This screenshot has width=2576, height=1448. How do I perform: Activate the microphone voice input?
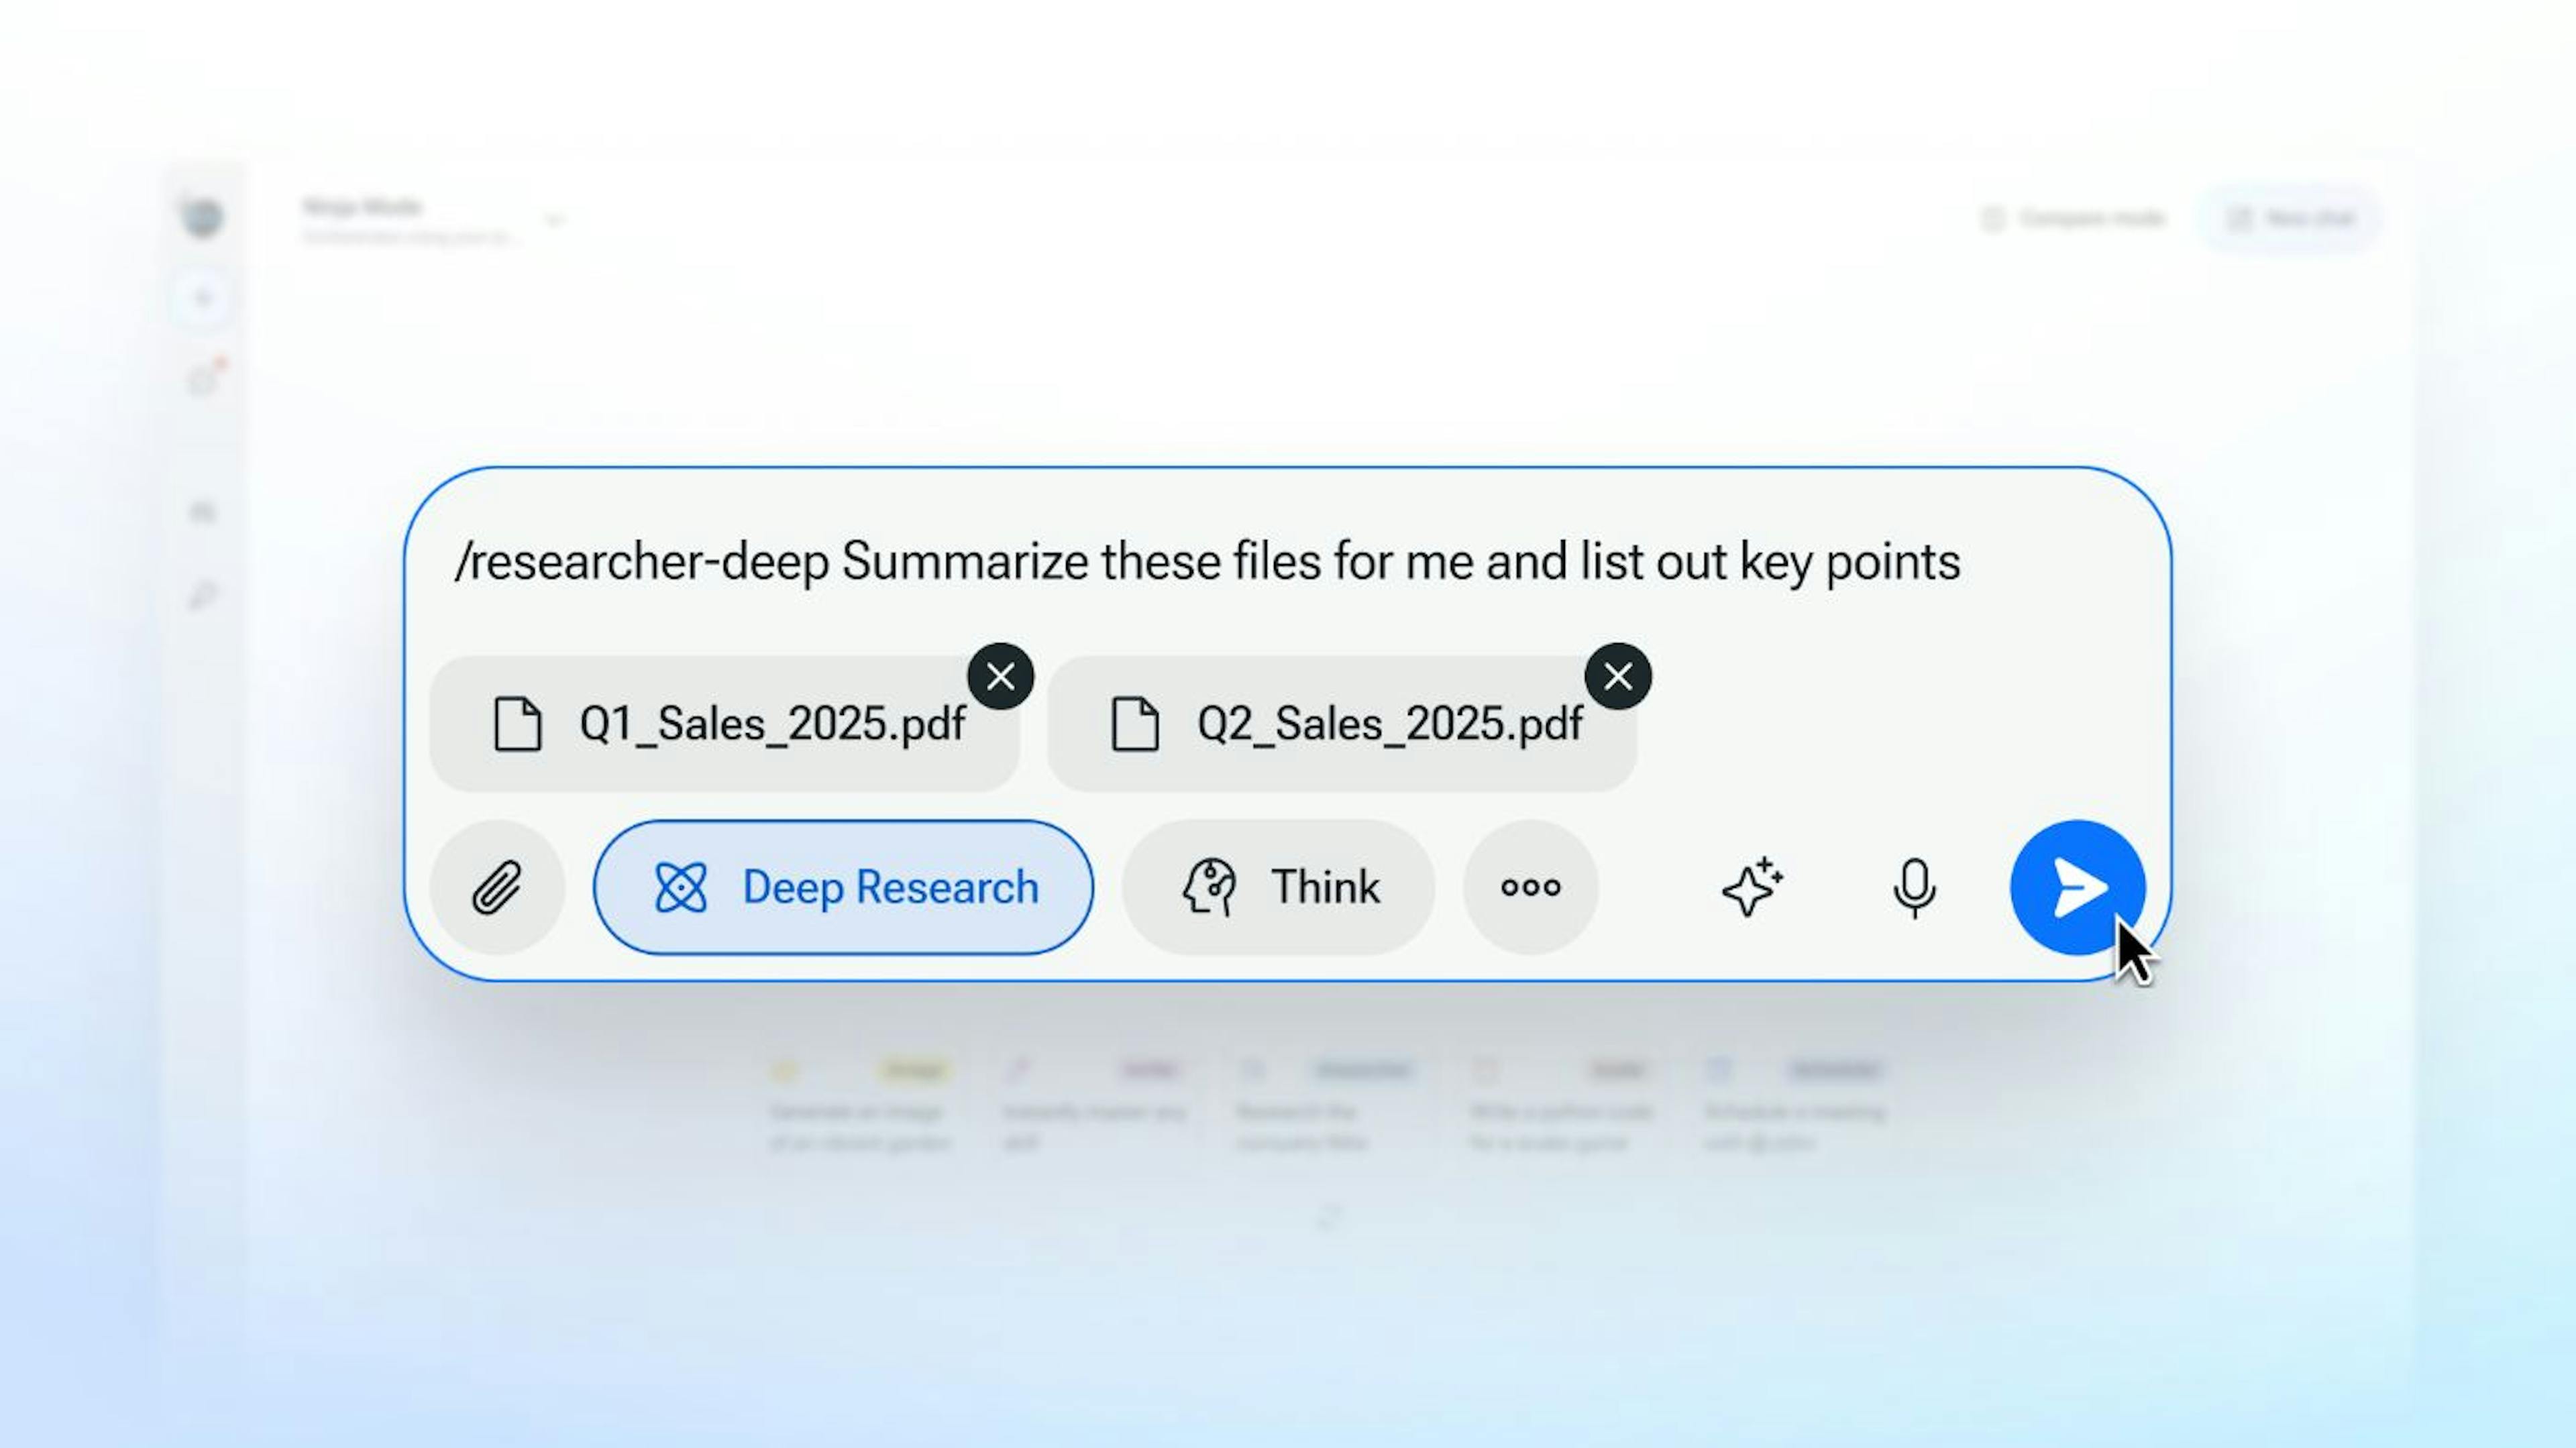point(1914,887)
